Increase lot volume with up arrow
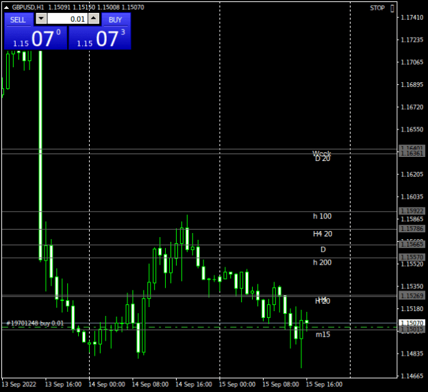The image size is (428, 392). (94, 19)
